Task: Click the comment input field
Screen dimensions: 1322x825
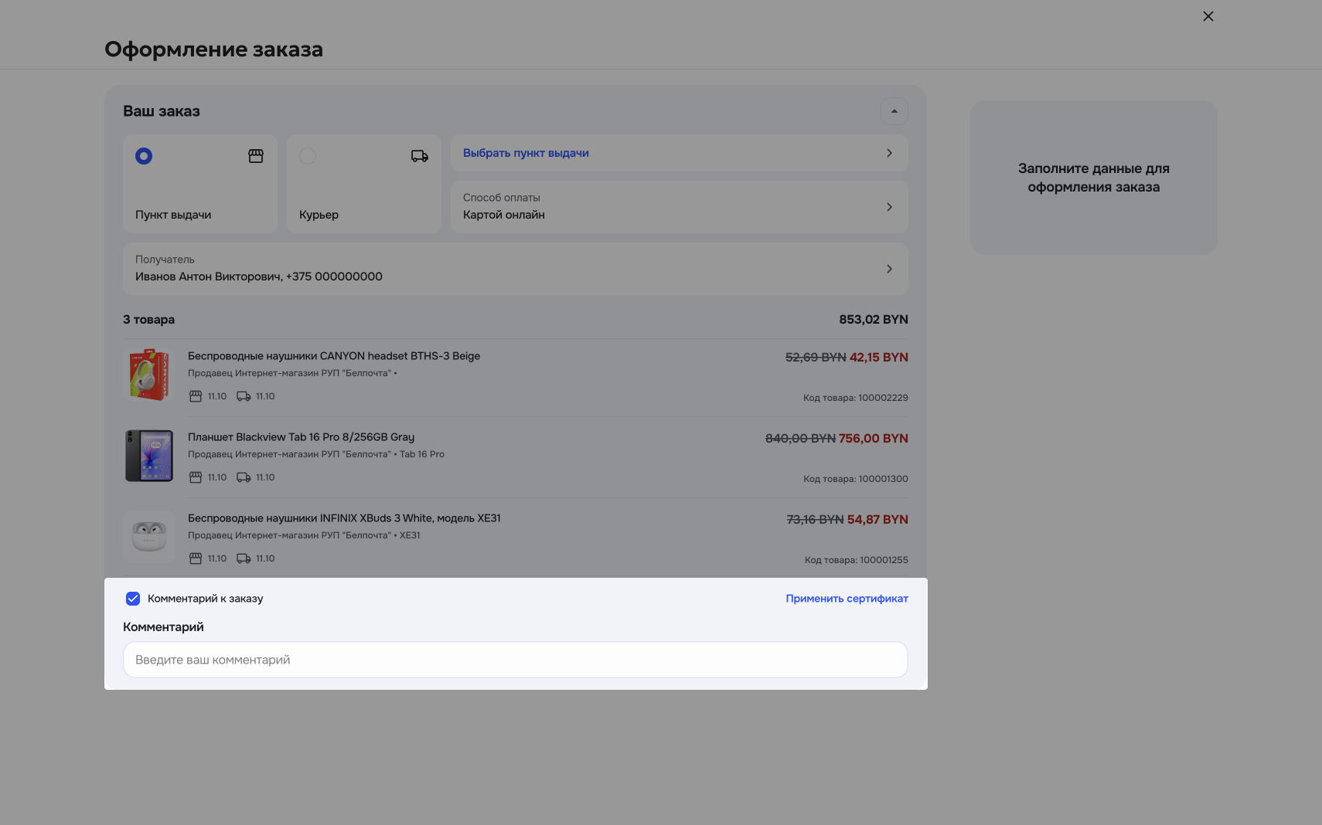Action: coord(515,660)
